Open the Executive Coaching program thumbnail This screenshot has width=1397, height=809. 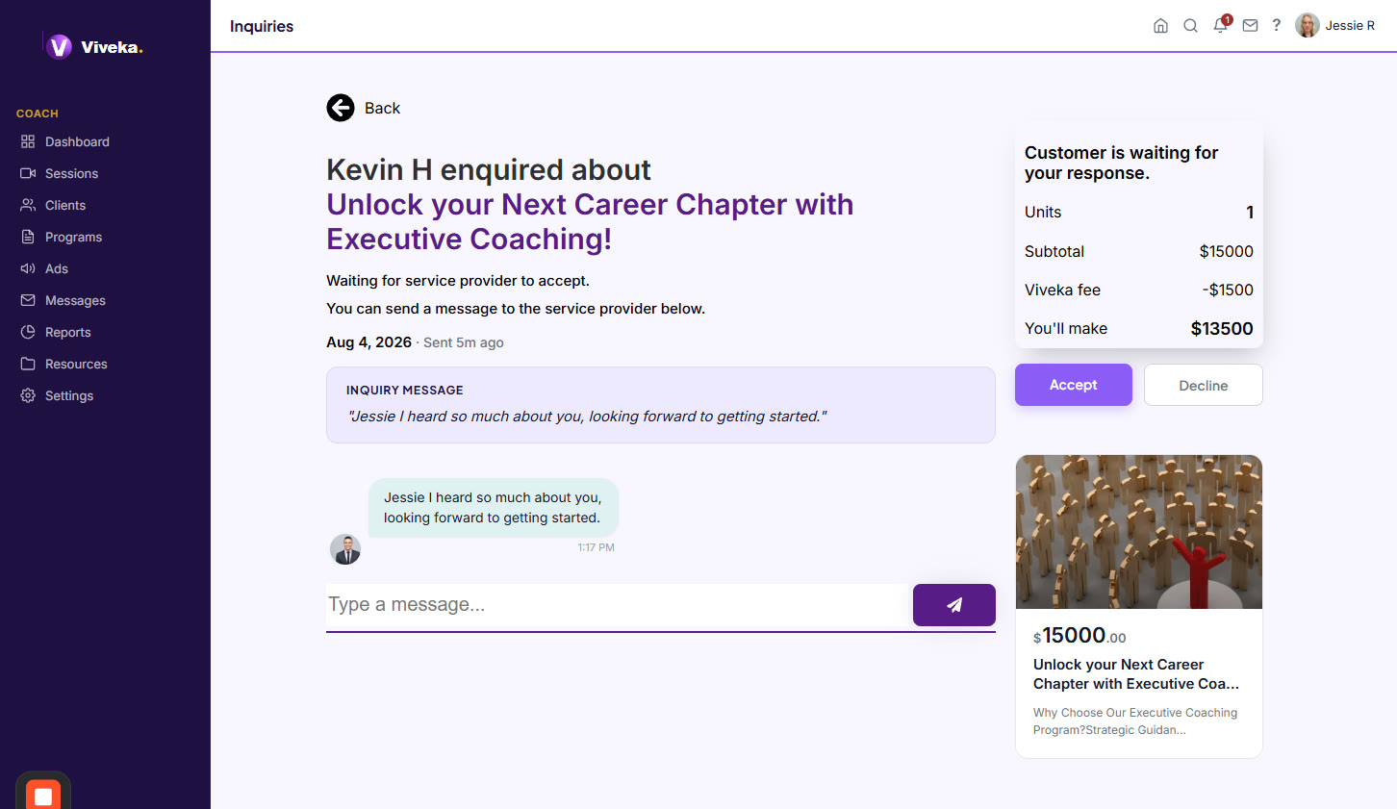coord(1139,532)
